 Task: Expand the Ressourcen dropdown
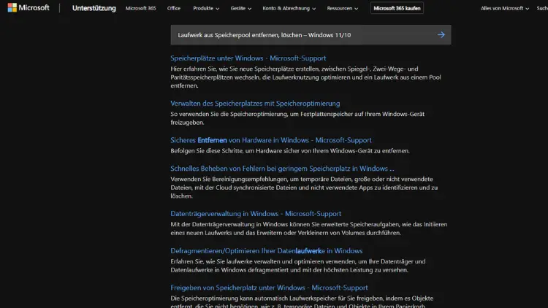(x=342, y=8)
